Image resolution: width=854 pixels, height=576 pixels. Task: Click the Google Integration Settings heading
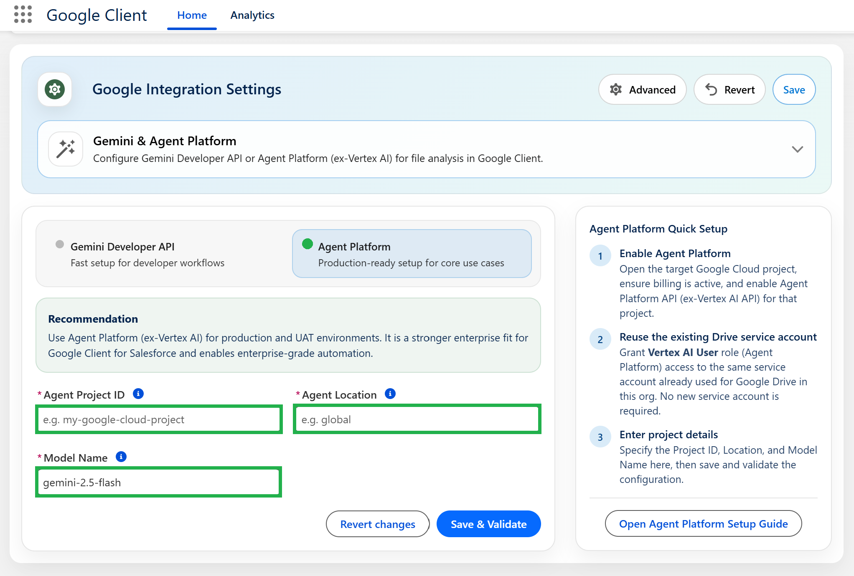187,89
